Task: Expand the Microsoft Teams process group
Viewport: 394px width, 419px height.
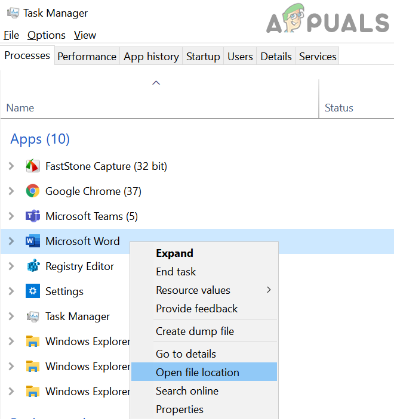Action: [11, 216]
